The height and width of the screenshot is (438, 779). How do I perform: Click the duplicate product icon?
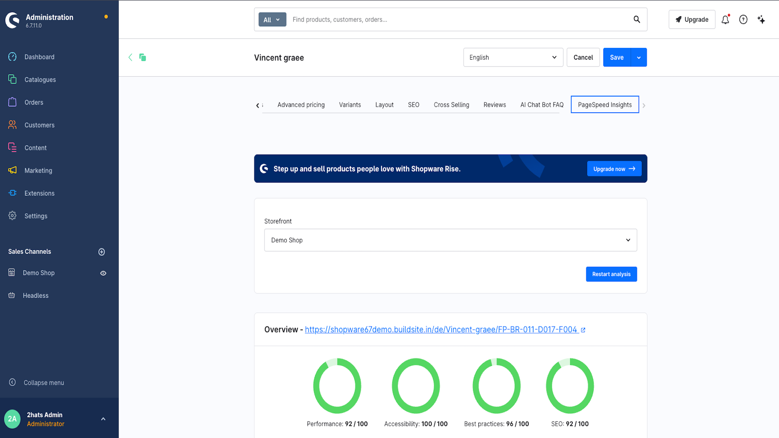pyautogui.click(x=142, y=57)
